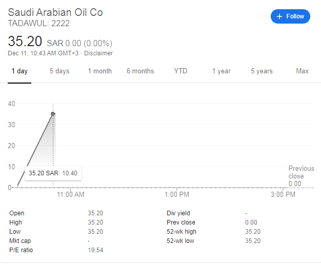
Task: Select the 1 day tab
Action: (19, 71)
